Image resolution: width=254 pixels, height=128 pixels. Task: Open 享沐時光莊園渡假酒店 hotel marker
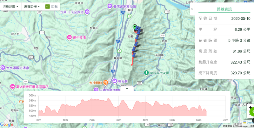click(x=12, y=87)
